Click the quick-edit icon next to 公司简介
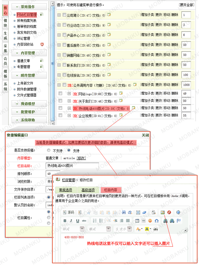 click(x=109, y=15)
